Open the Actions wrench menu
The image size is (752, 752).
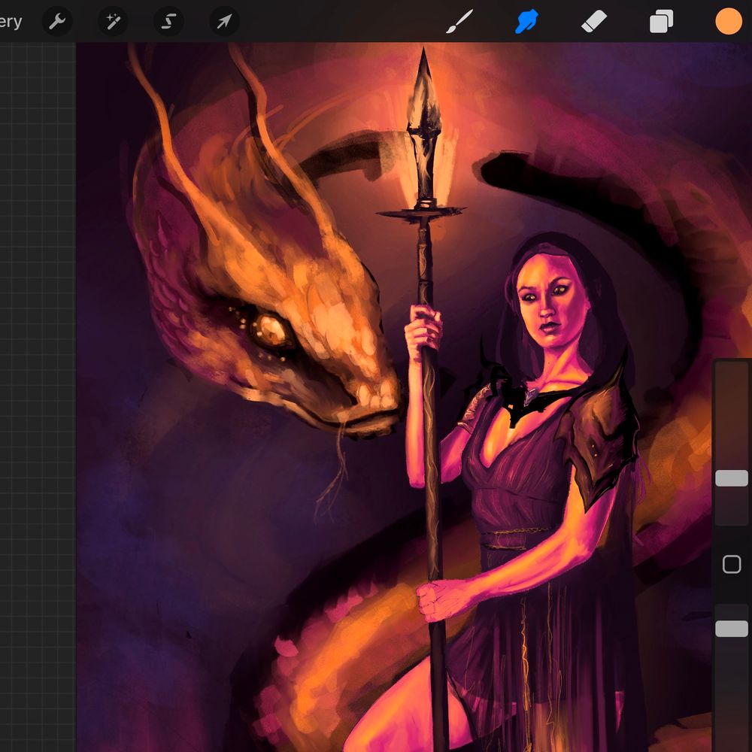click(x=57, y=22)
